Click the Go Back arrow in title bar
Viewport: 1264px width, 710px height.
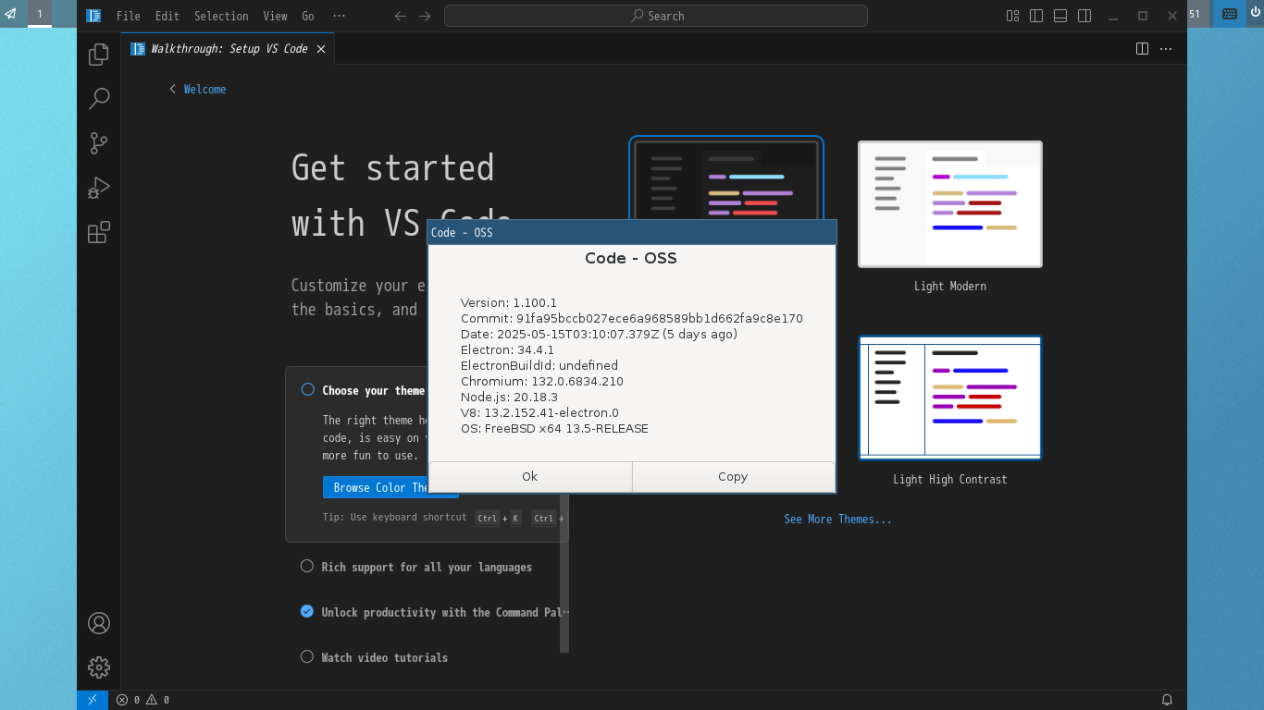pyautogui.click(x=401, y=16)
